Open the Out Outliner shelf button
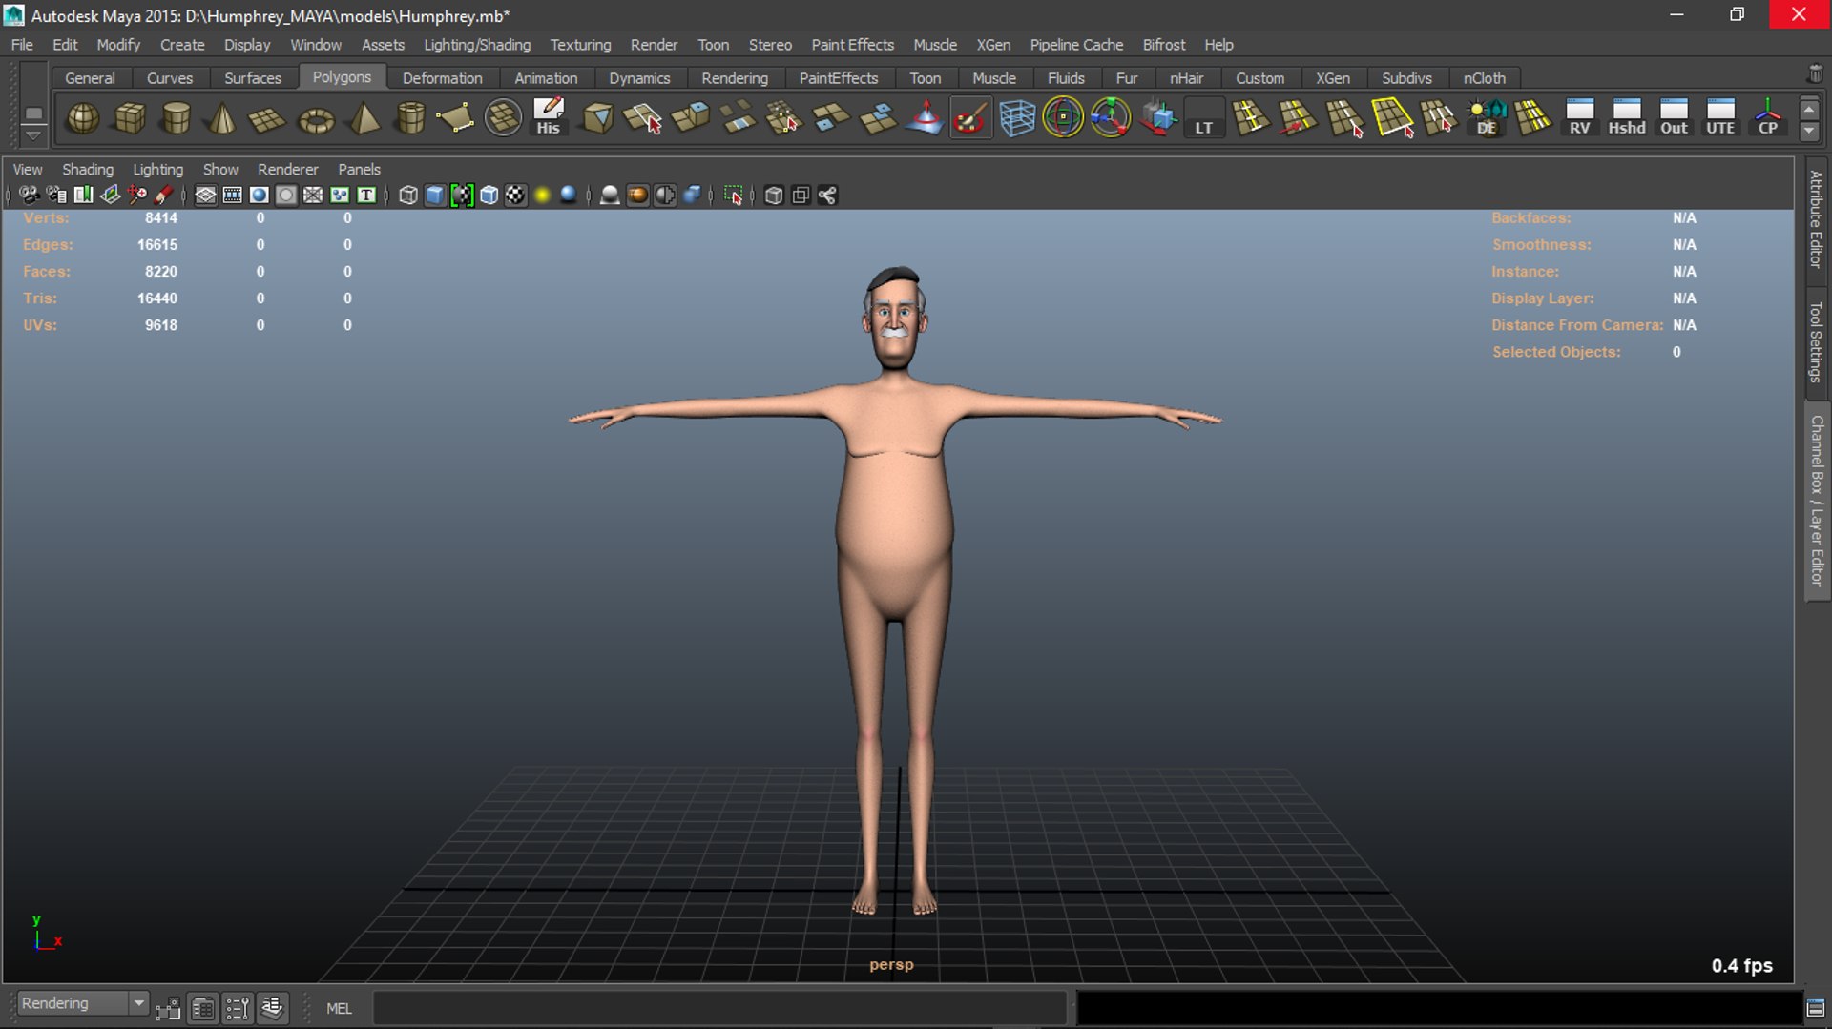1832x1029 pixels. coord(1674,118)
